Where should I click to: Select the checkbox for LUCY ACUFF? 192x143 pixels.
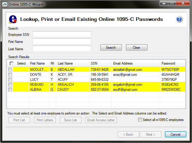tap(10, 80)
